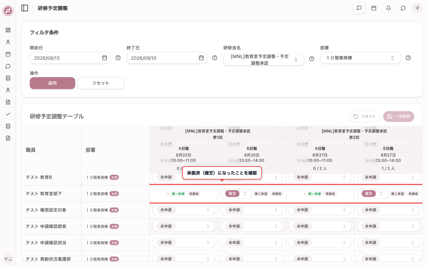Open the dashboard grid icon in sidebar
Screen dimensions: 428x267
[x=8, y=30]
